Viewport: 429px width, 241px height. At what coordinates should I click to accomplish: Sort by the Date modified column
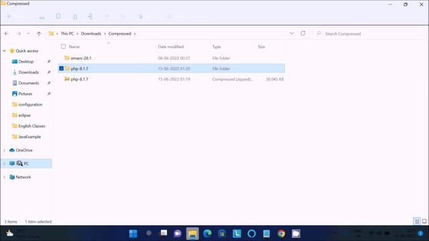171,47
